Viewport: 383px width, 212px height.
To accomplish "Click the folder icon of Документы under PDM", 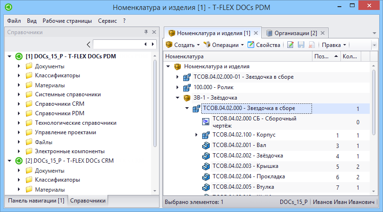I will (29, 66).
